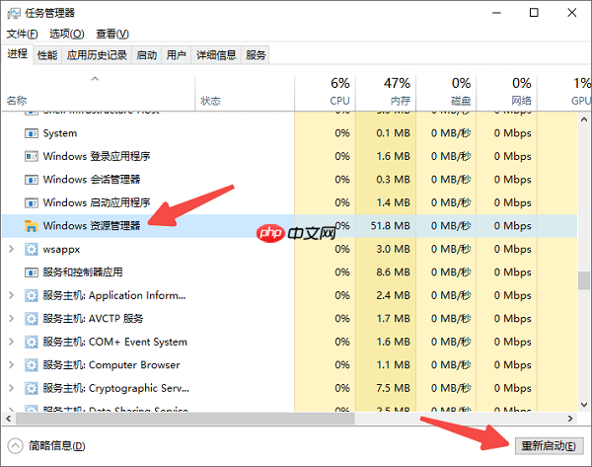The image size is (592, 467).
Task: Select the Windows 启动应用程序 row name
Action: click(97, 203)
